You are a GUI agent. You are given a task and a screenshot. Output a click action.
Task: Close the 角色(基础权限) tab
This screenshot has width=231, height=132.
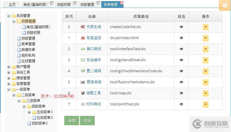click(52, 3)
